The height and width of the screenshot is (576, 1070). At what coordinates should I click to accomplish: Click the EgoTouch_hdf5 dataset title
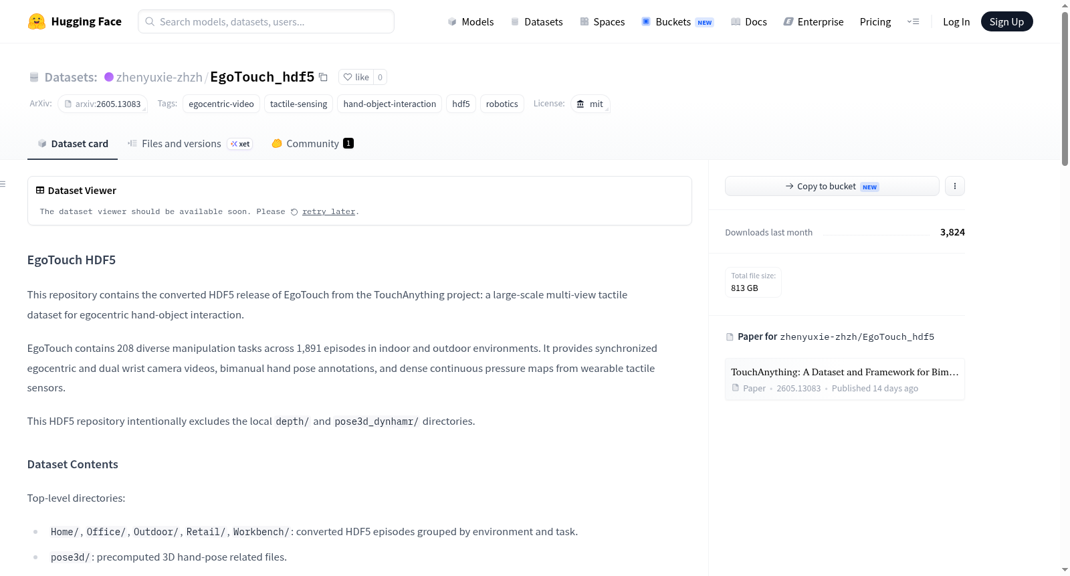tap(262, 77)
